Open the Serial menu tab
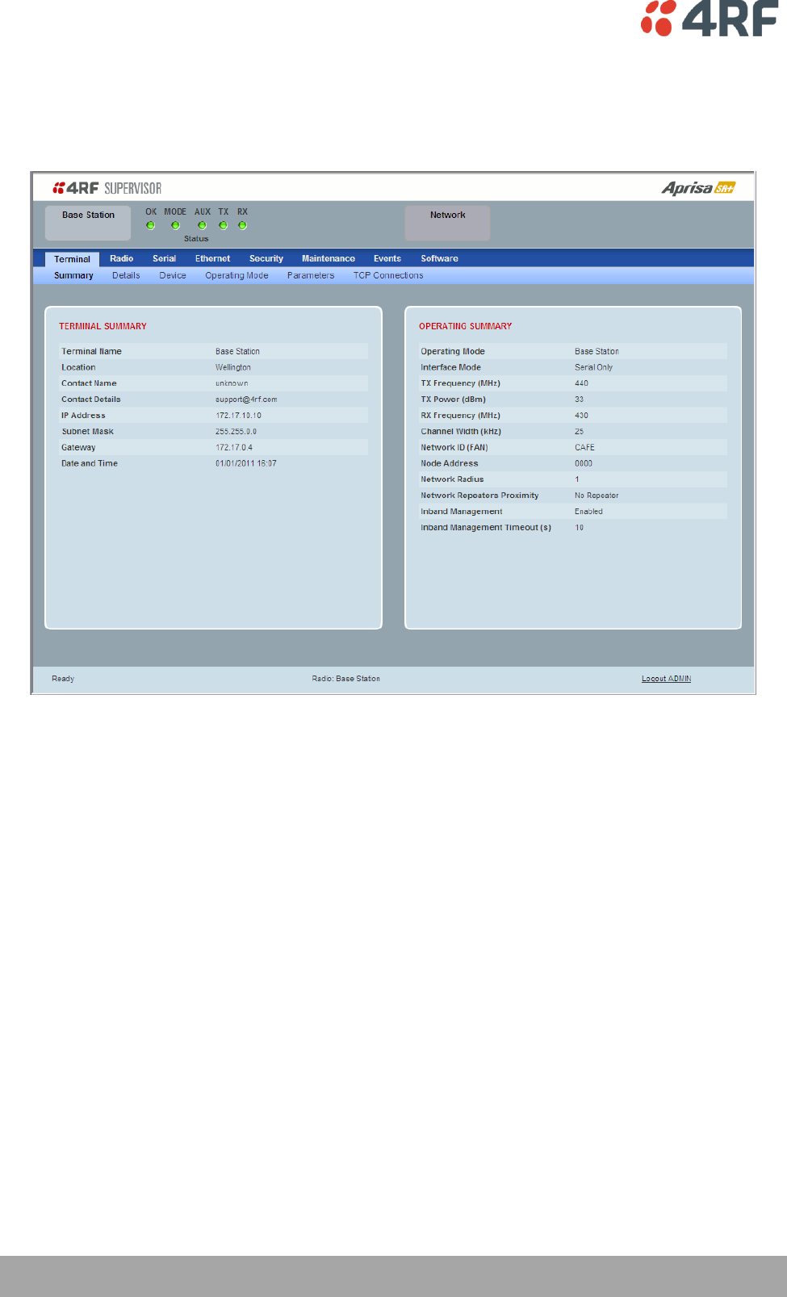Screen dimensions: 787x1297 (164, 258)
